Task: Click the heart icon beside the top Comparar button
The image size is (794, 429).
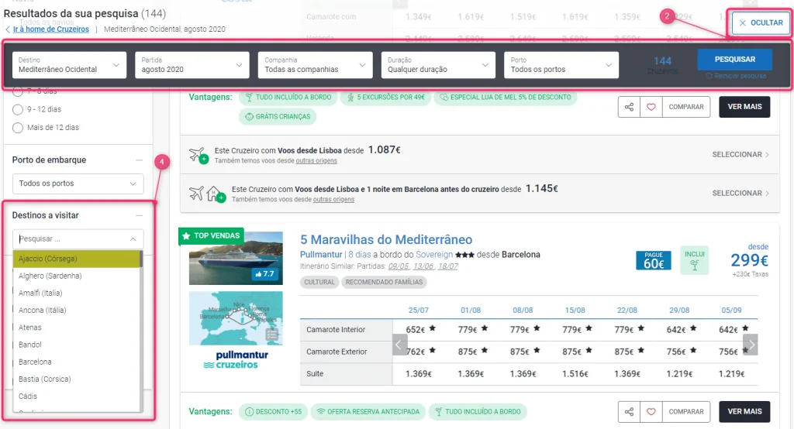Action: [650, 107]
